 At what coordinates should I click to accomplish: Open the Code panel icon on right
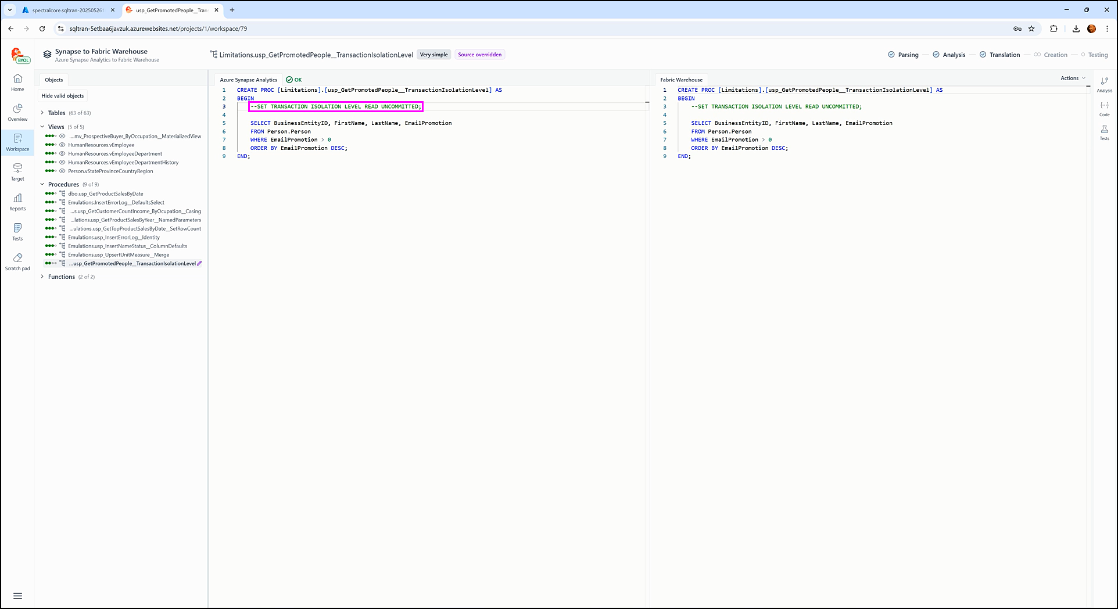1104,108
